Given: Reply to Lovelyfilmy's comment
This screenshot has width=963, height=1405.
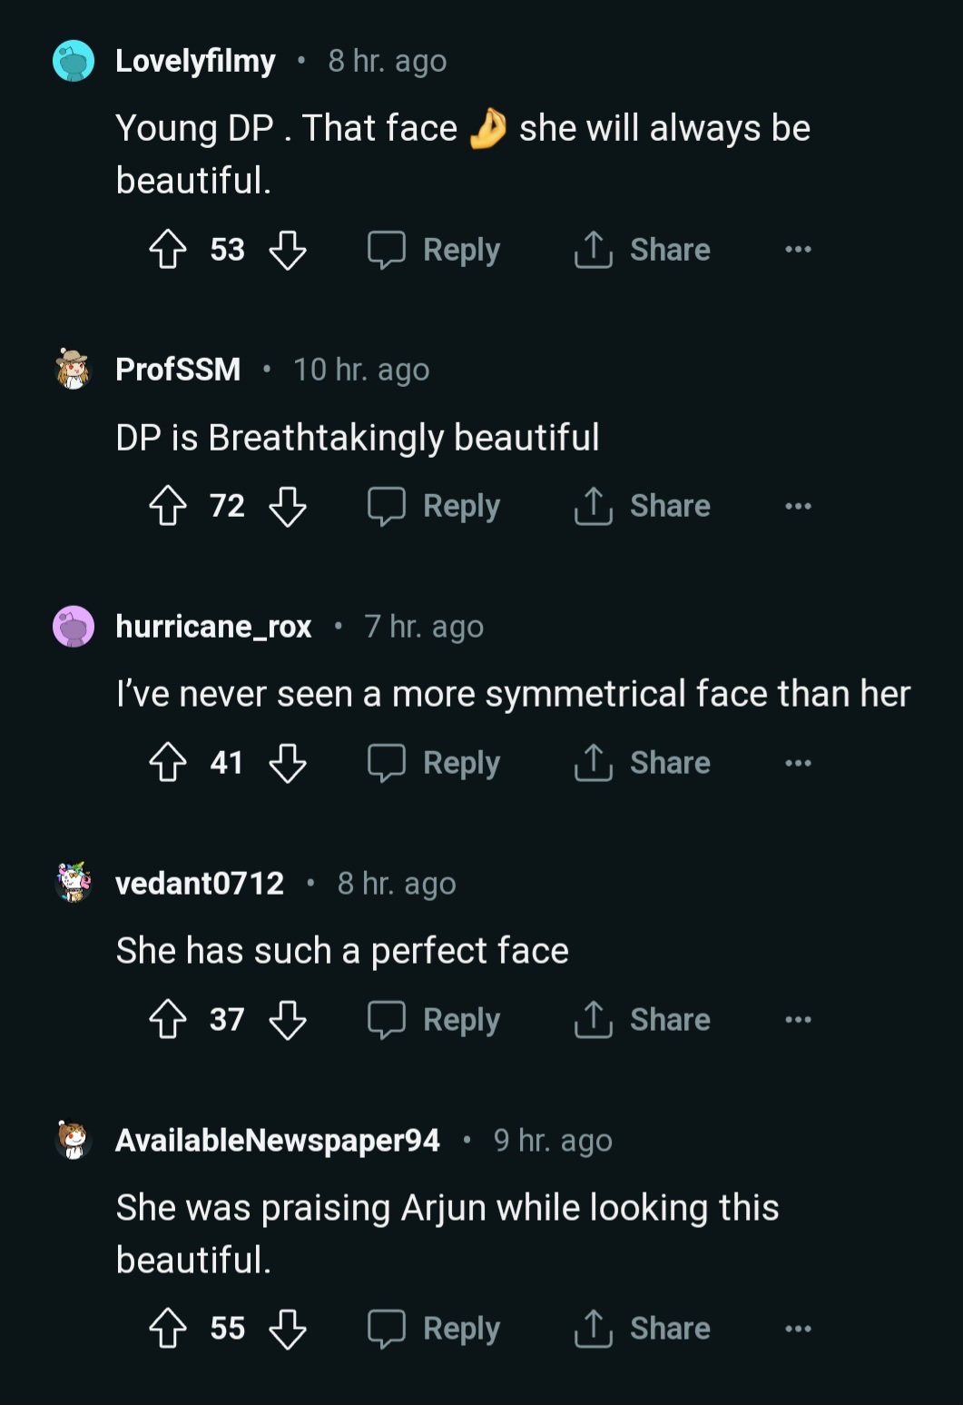Looking at the screenshot, I should click(x=434, y=249).
